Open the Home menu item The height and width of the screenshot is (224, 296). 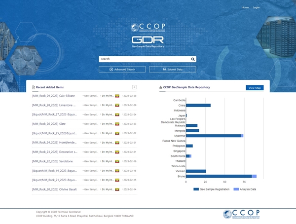tap(245, 7)
